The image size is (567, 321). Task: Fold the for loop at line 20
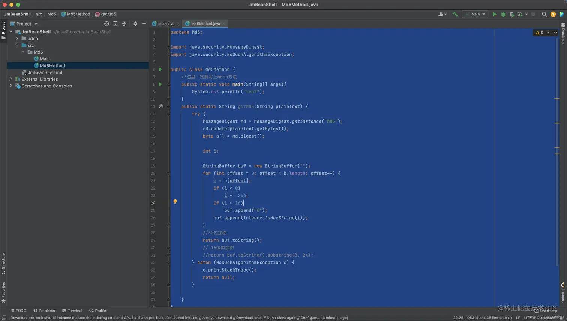[x=168, y=173]
